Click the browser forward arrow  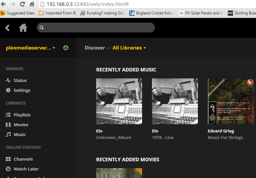click(x=13, y=4)
